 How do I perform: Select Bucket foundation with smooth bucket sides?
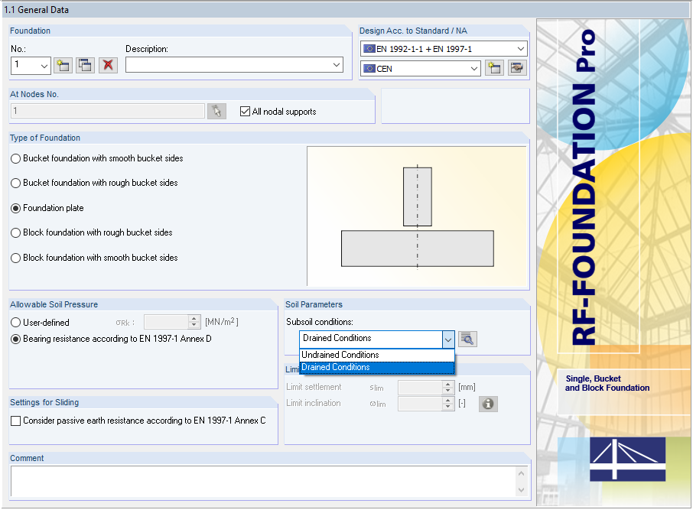tap(15, 158)
